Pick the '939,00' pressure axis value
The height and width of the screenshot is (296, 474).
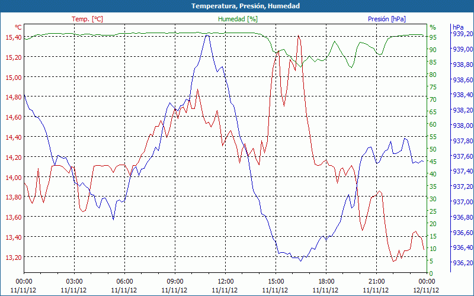click(x=462, y=49)
